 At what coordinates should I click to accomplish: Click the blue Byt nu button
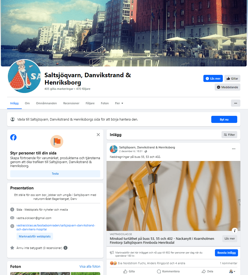[224, 120]
